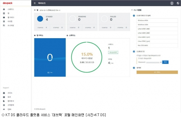Click the 스페이스 panel heading icon

(x=67, y=36)
